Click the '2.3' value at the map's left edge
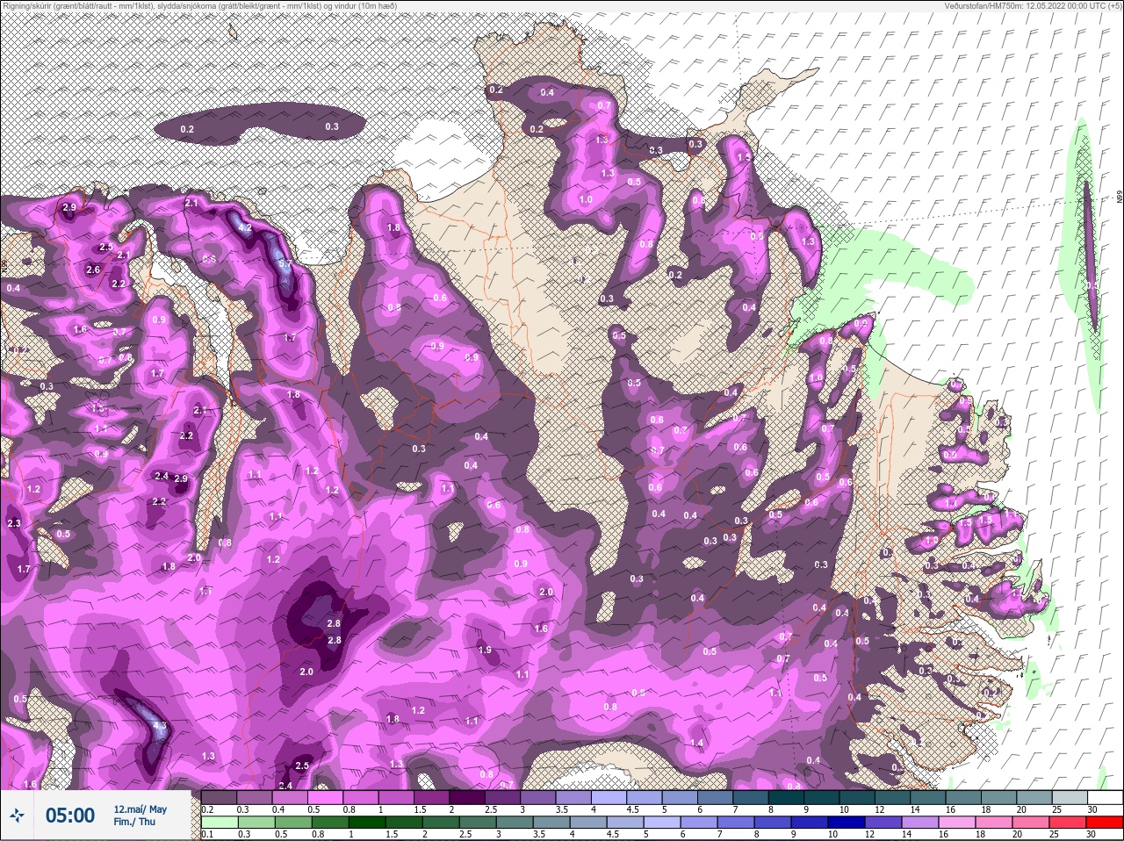The image size is (1124, 841). (13, 523)
